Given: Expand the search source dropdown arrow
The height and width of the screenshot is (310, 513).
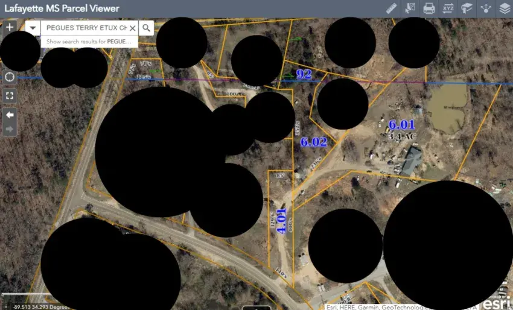Looking at the screenshot, I should pyautogui.click(x=33, y=28).
